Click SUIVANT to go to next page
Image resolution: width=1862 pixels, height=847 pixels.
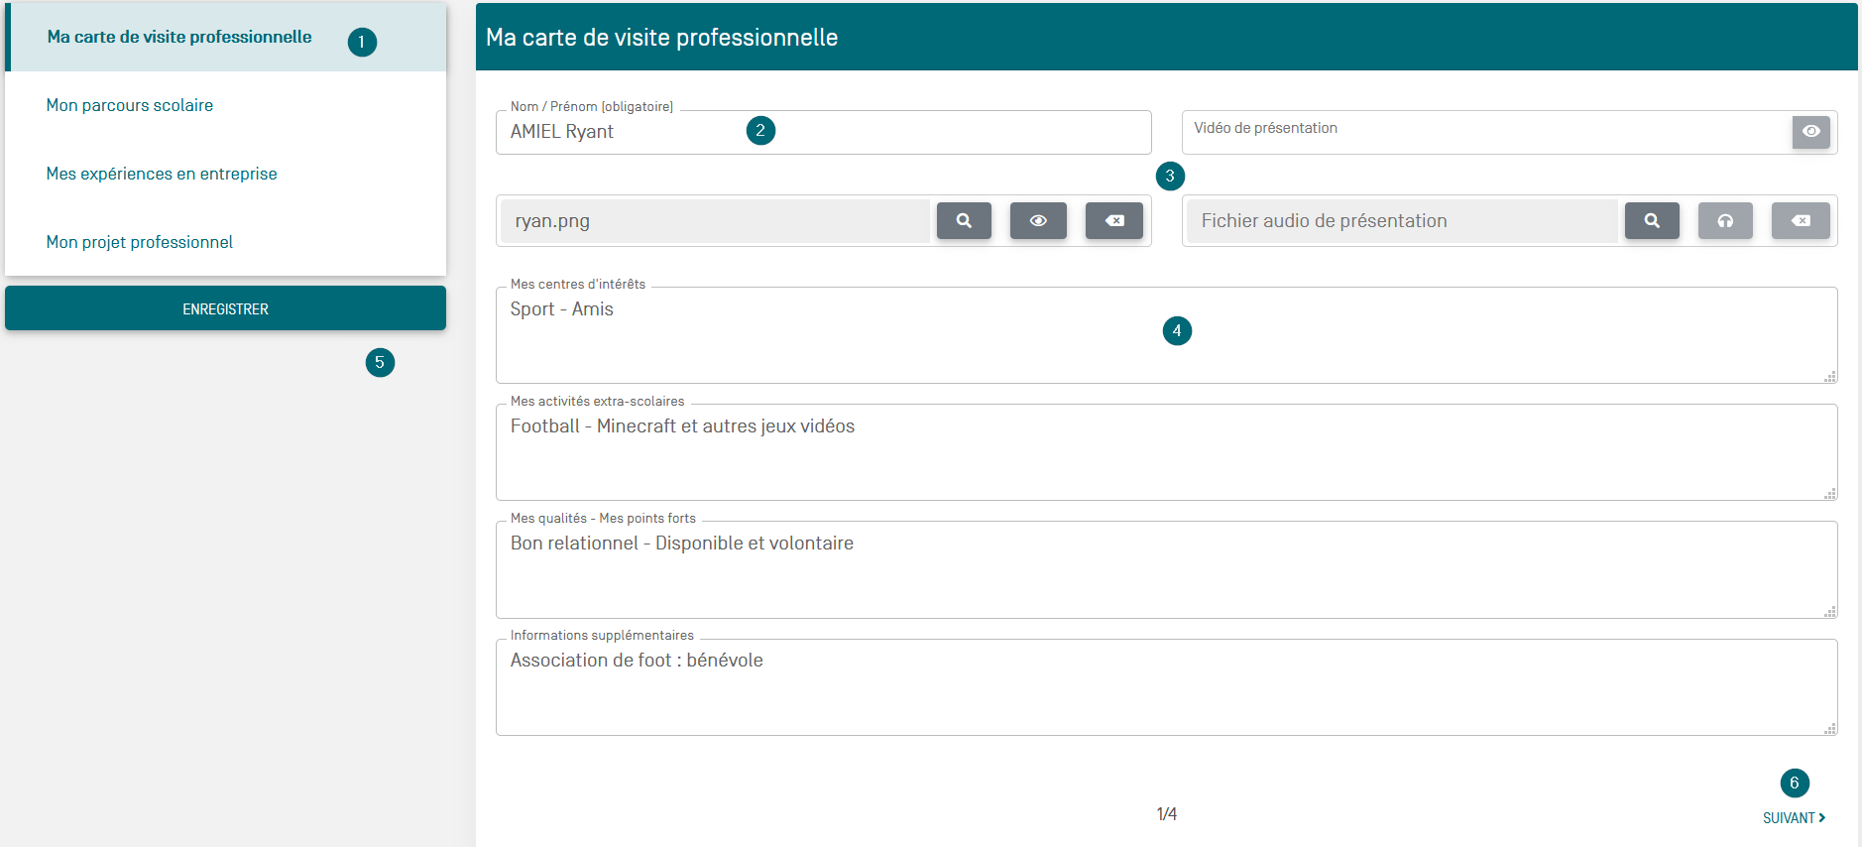[1793, 818]
